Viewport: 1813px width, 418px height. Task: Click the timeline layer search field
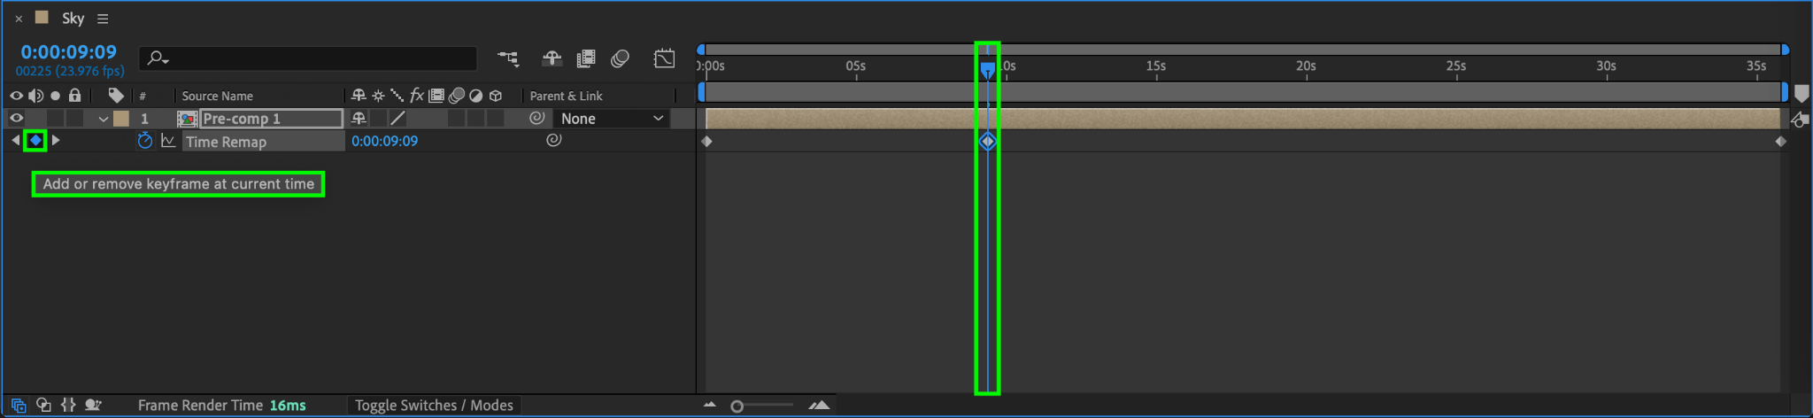(308, 58)
